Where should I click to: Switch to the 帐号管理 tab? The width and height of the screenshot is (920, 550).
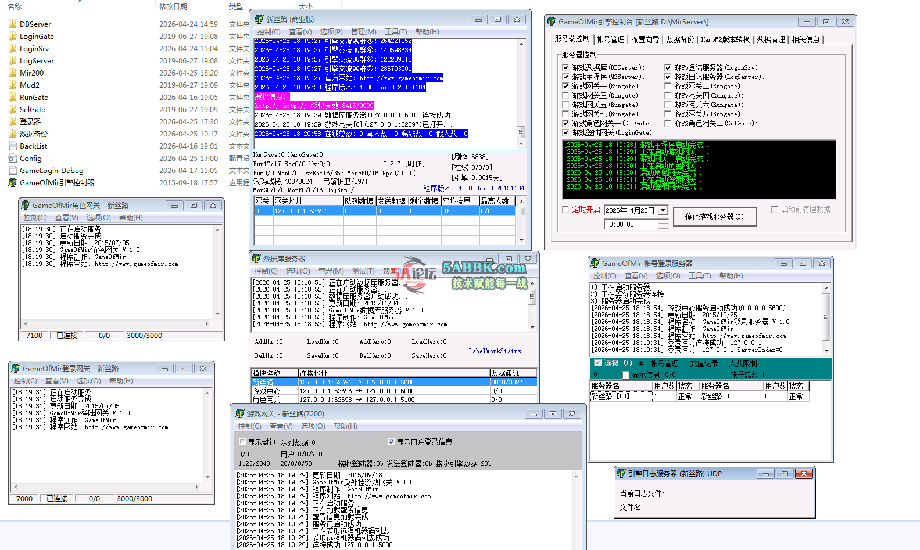pyautogui.click(x=610, y=39)
